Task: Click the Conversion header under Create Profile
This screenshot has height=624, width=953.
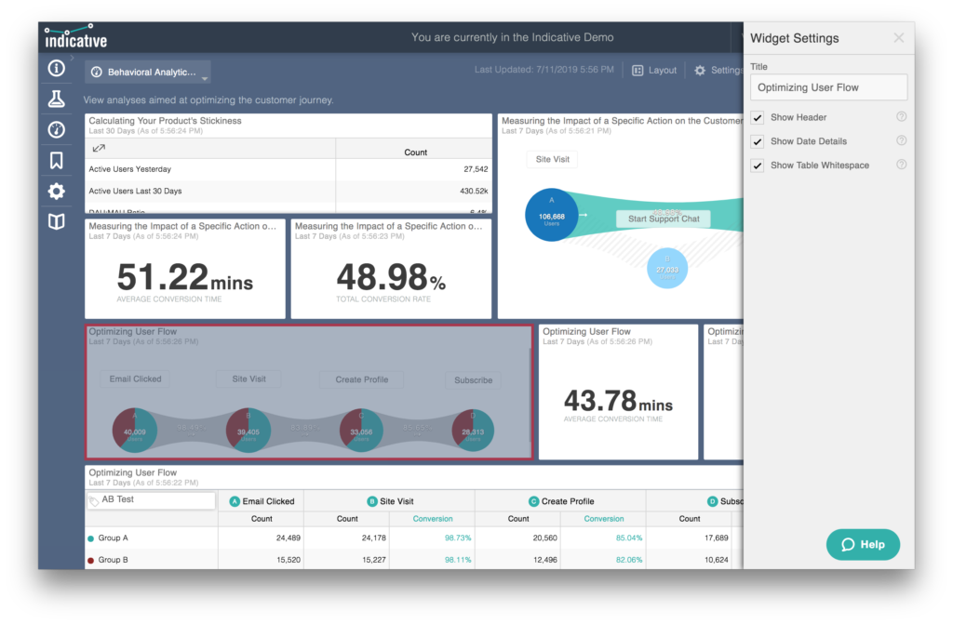Action: coord(603,519)
